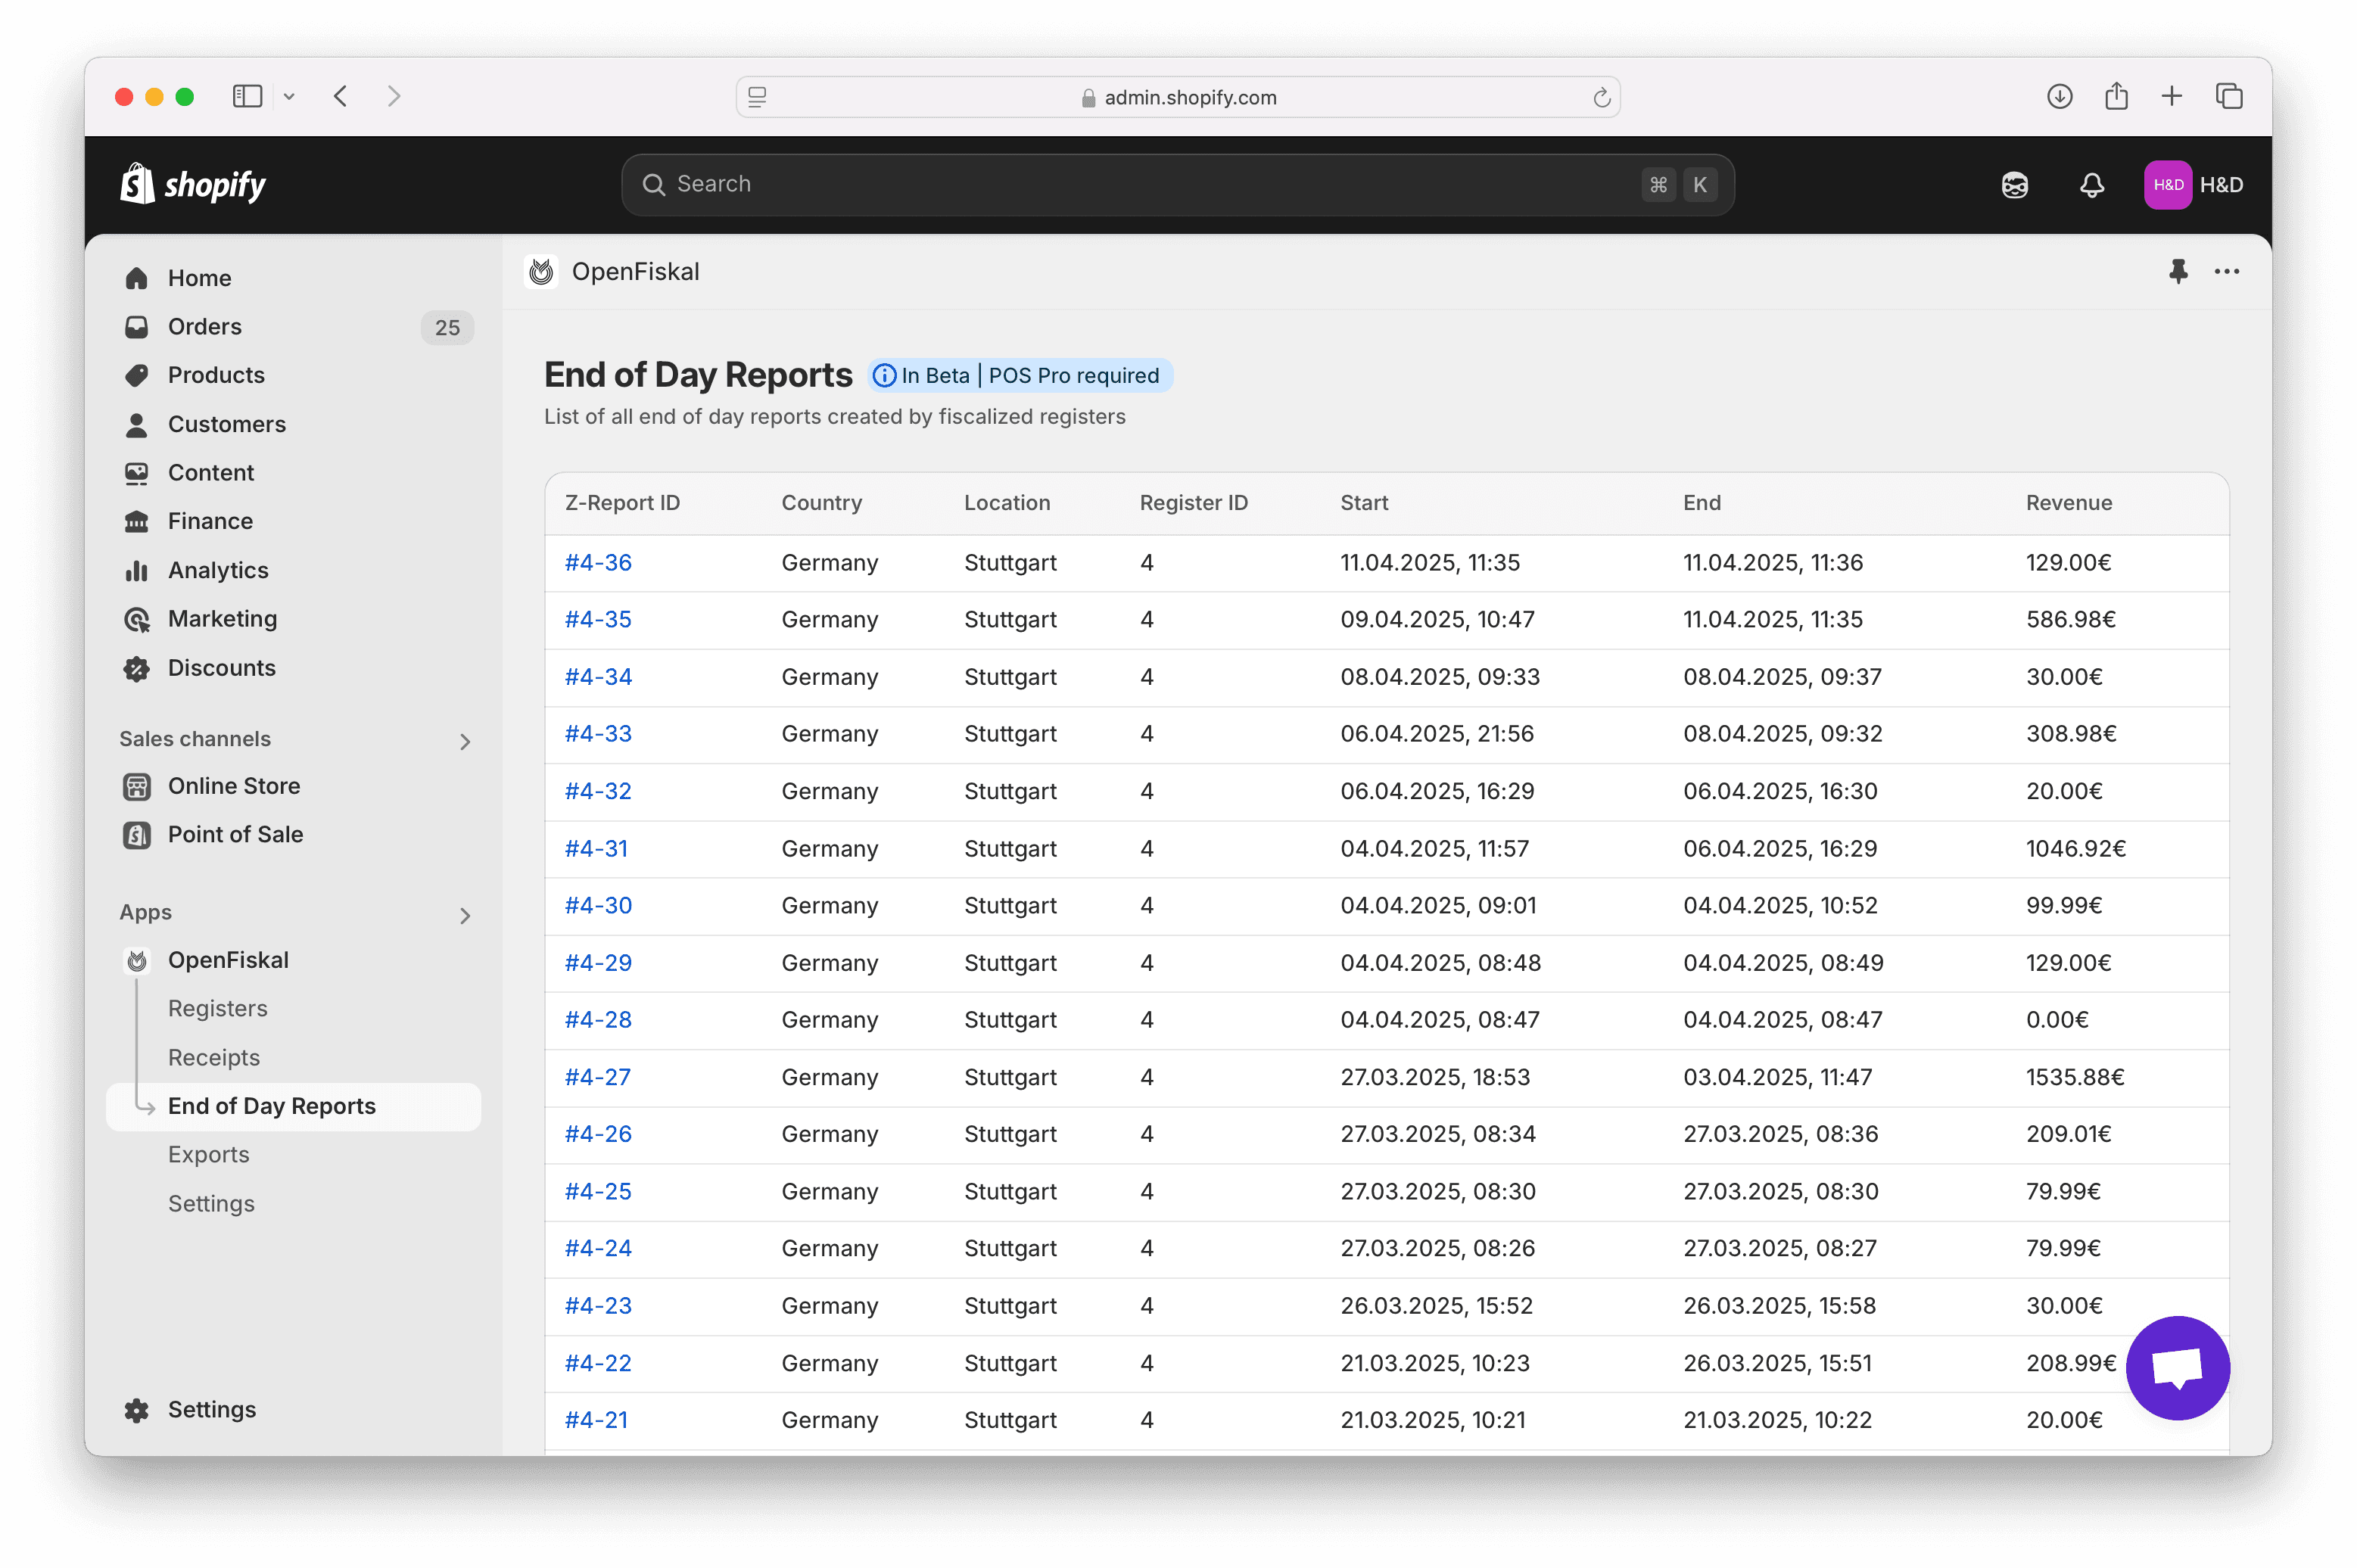2357x1568 pixels.
Task: Open sidebar dropdown arrow in Safari toolbar
Action: click(x=289, y=97)
